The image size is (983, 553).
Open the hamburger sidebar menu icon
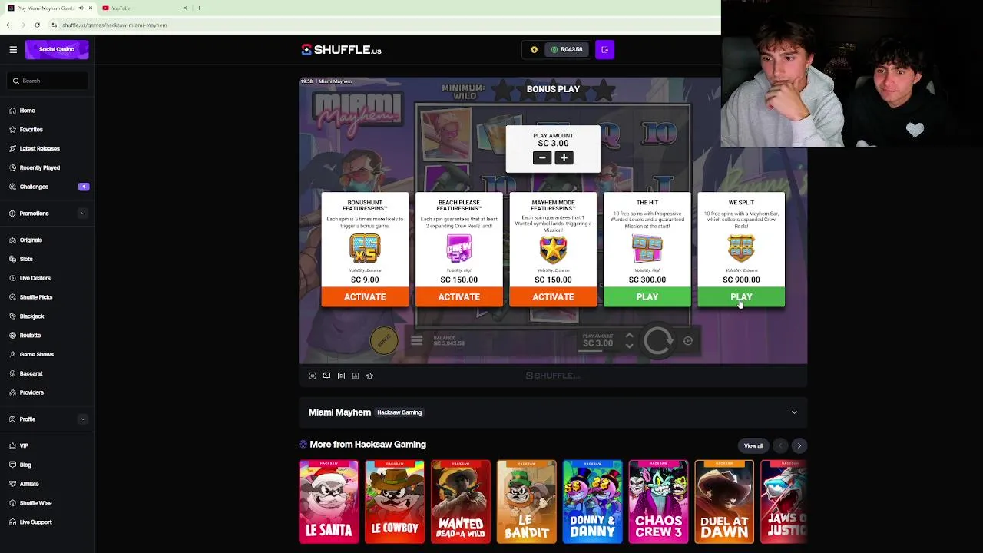click(x=13, y=49)
